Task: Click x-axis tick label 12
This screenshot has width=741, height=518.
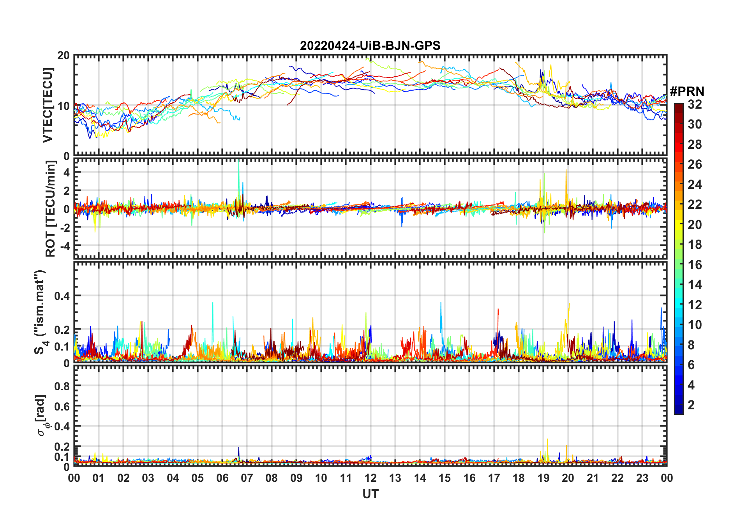Action: coord(370,478)
